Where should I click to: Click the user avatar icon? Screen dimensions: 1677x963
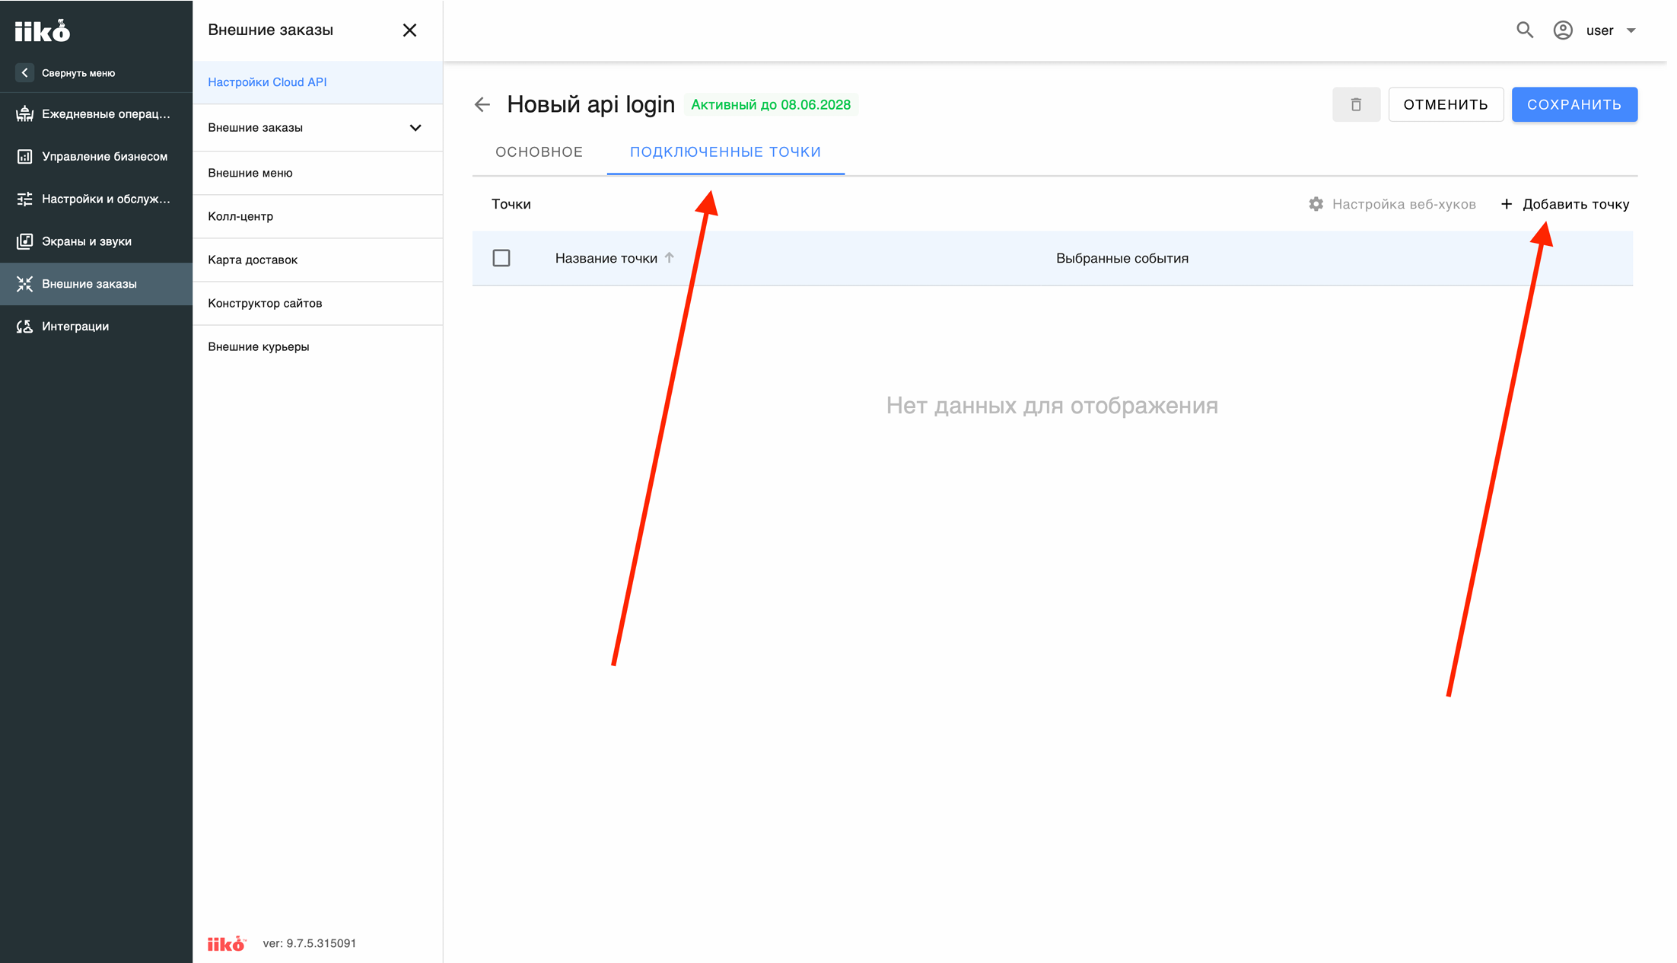(1563, 30)
